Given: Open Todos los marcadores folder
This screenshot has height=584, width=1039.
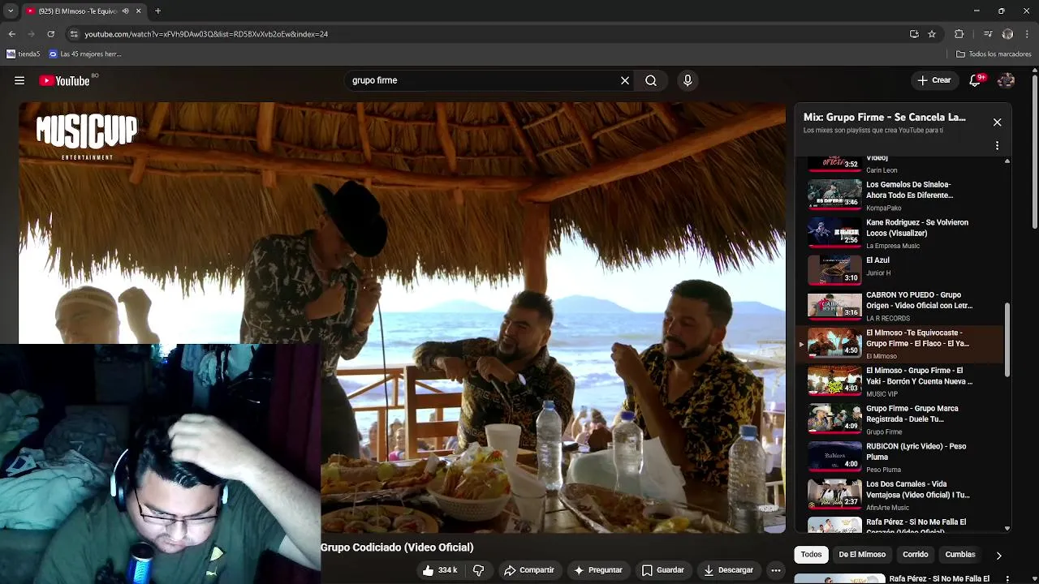Looking at the screenshot, I should (x=994, y=54).
